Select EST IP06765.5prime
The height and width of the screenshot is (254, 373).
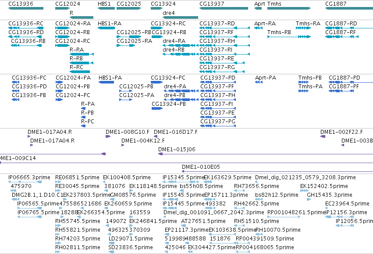pos(38,212)
